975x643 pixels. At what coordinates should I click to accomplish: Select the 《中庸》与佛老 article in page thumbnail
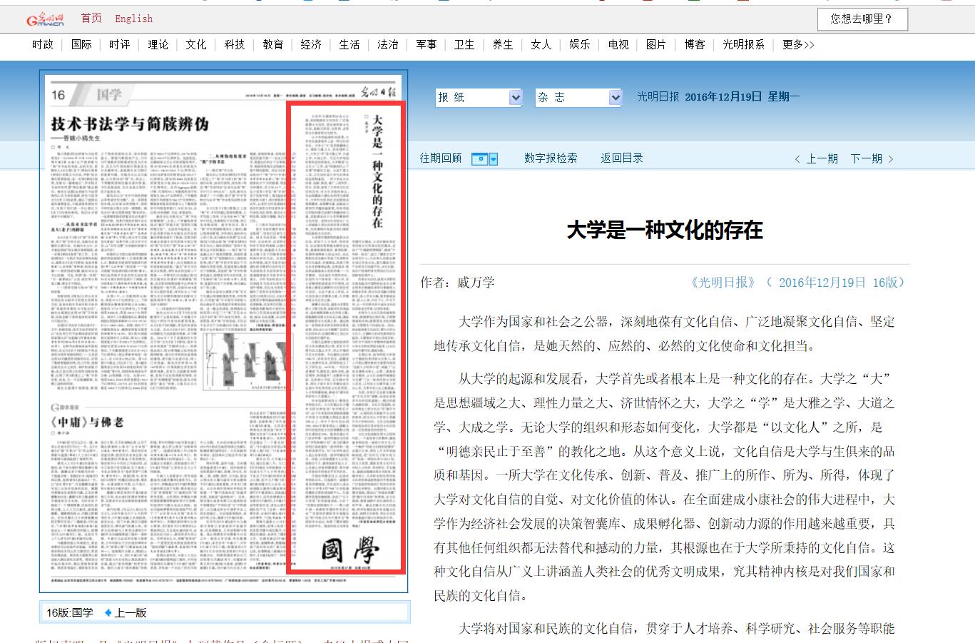(x=87, y=422)
